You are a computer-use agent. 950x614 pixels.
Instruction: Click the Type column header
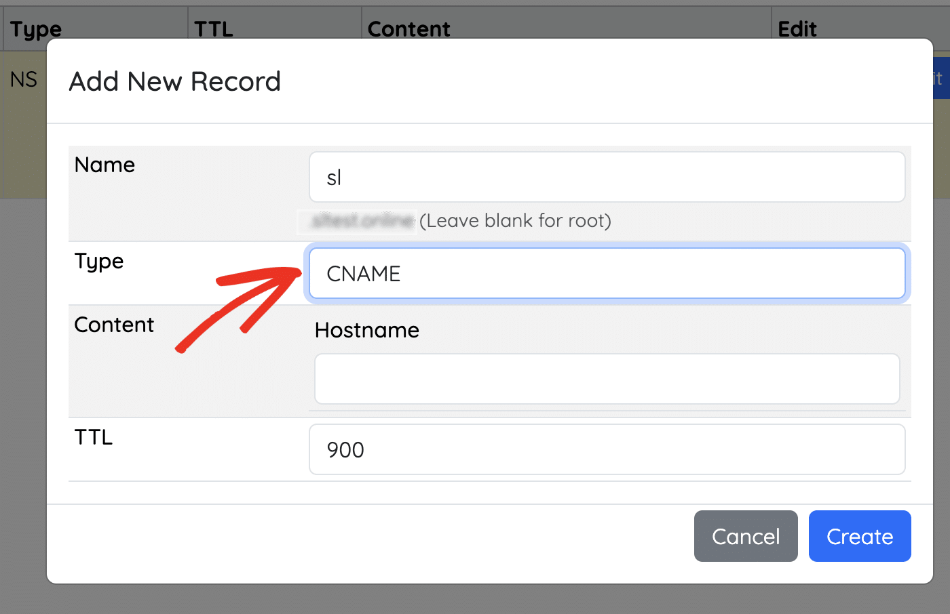click(35, 28)
